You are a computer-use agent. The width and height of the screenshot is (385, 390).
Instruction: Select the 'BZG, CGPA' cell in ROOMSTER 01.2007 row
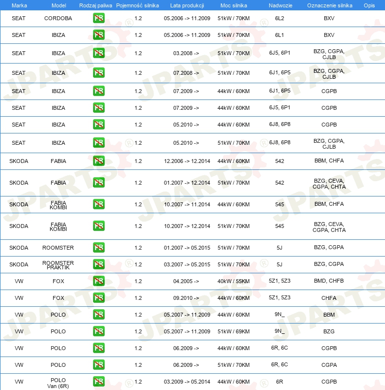(329, 247)
